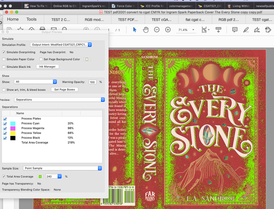274x209 pixels.
Task: Click the search/chat bubble toolbar icon
Action: coord(64,28)
